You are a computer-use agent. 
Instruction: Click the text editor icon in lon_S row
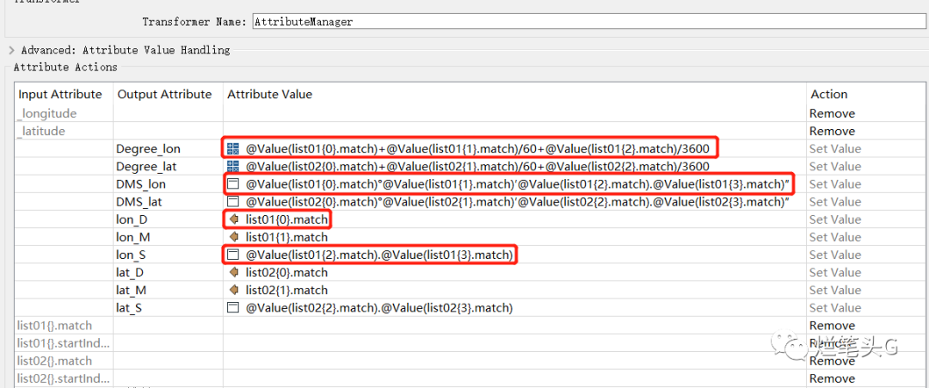[x=233, y=256]
